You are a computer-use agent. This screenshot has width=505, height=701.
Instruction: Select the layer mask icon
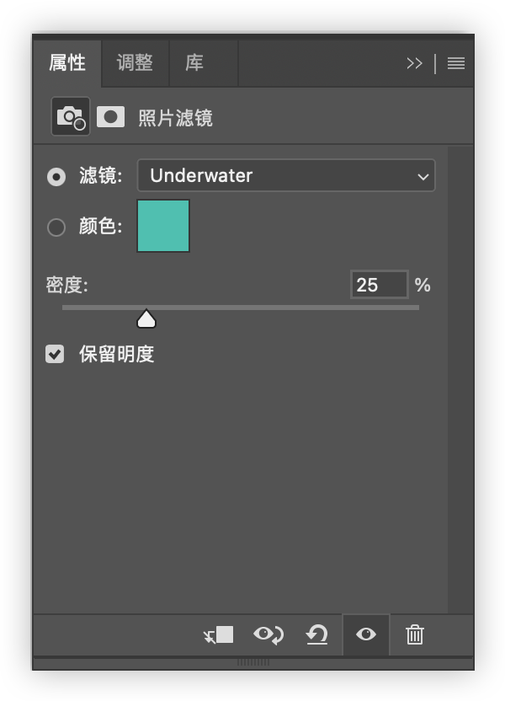[x=111, y=117]
